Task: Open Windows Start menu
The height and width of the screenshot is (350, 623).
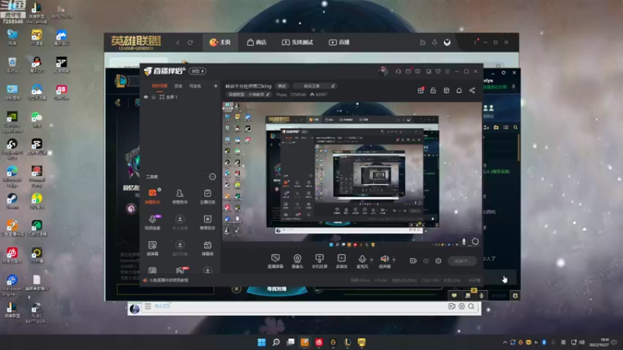Action: point(262,342)
